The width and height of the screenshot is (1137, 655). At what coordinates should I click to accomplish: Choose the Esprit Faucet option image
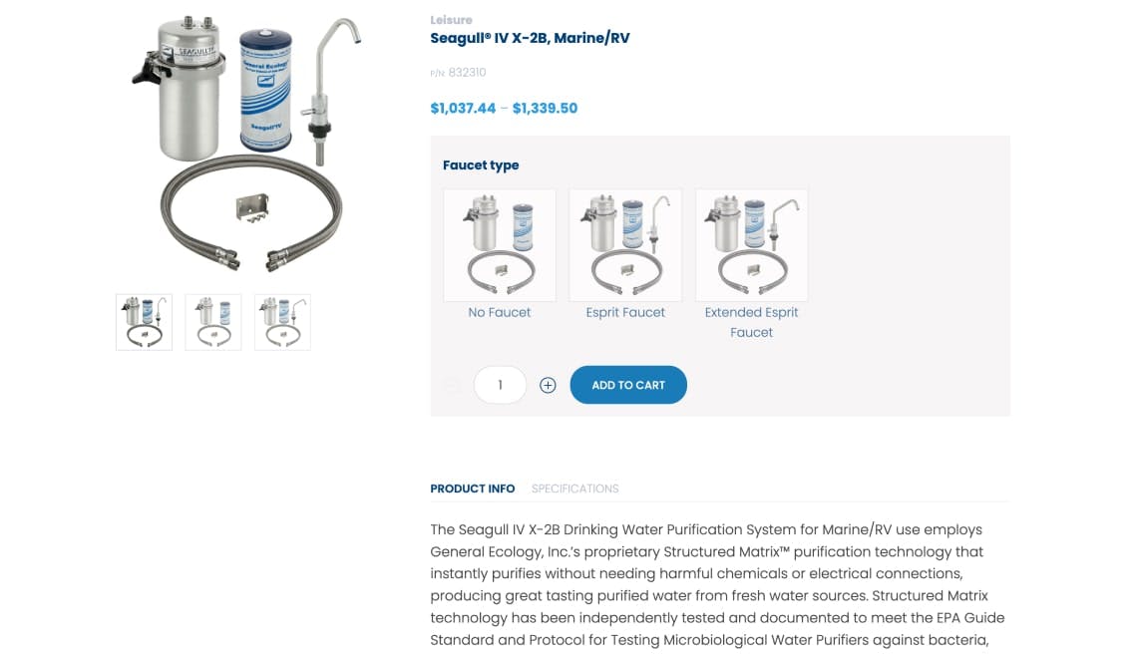point(625,245)
